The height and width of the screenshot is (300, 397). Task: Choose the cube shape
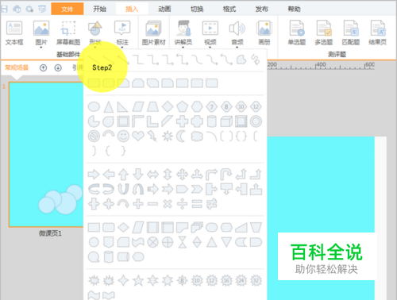(226, 121)
